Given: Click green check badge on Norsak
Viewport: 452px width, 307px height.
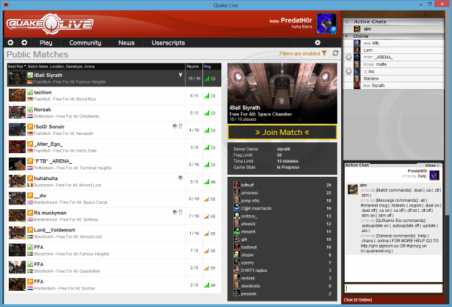Looking at the screenshot, I should coord(30,109).
